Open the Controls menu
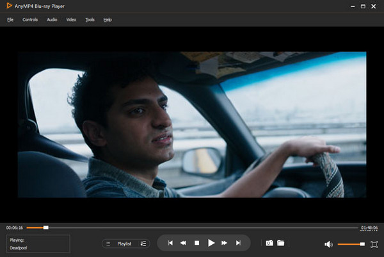The image size is (384, 257). coord(30,20)
